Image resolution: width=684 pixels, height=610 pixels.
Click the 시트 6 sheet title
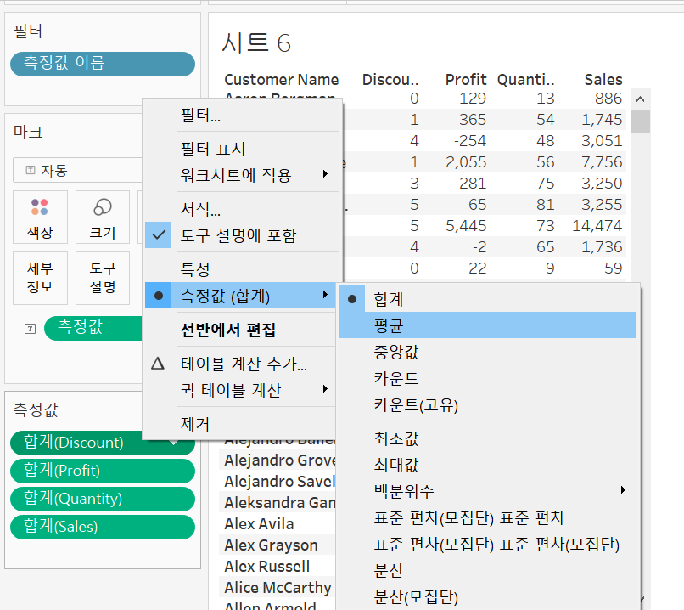coord(256,42)
